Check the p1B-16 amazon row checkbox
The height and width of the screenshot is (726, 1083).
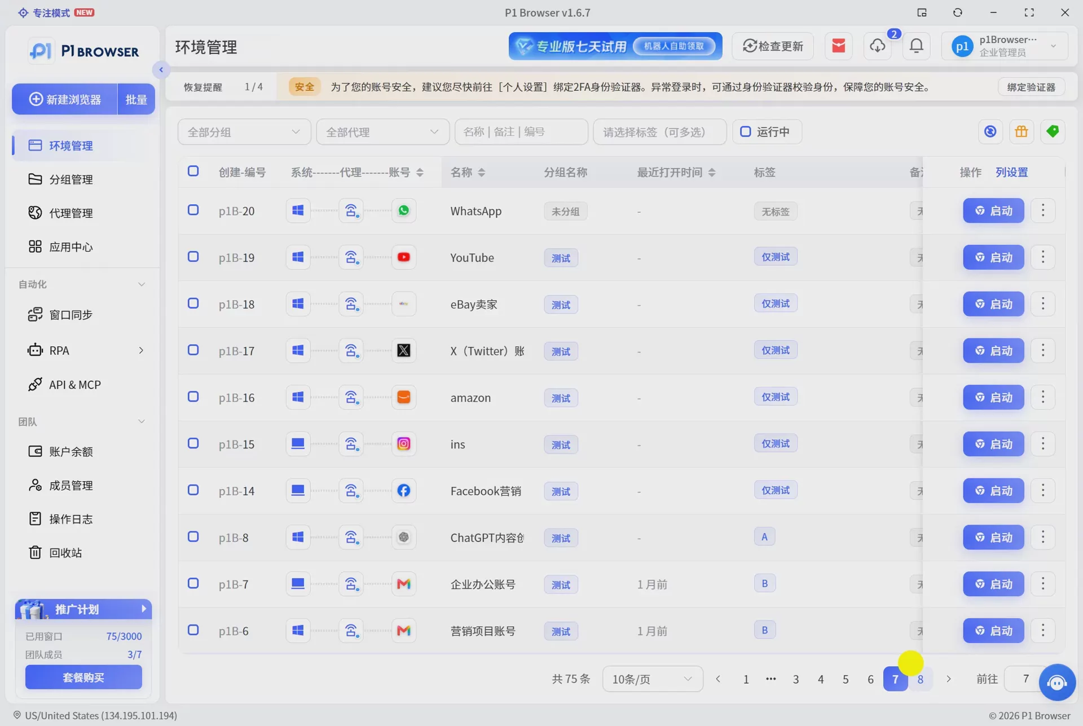click(193, 397)
